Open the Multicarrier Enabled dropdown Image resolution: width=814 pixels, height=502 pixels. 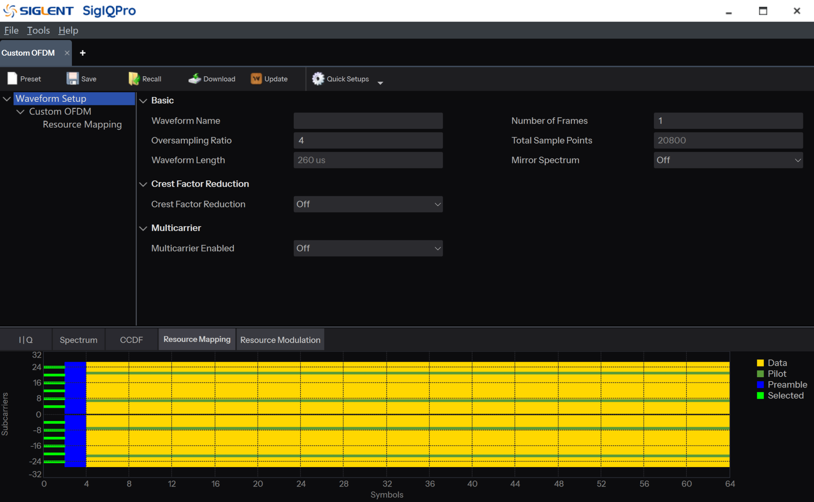click(368, 248)
